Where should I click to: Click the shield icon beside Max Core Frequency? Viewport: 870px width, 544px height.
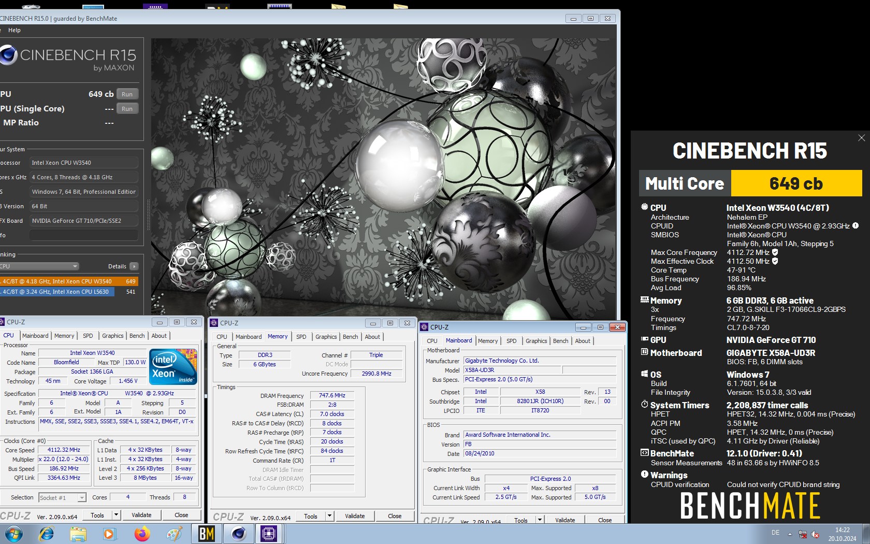[x=775, y=252]
